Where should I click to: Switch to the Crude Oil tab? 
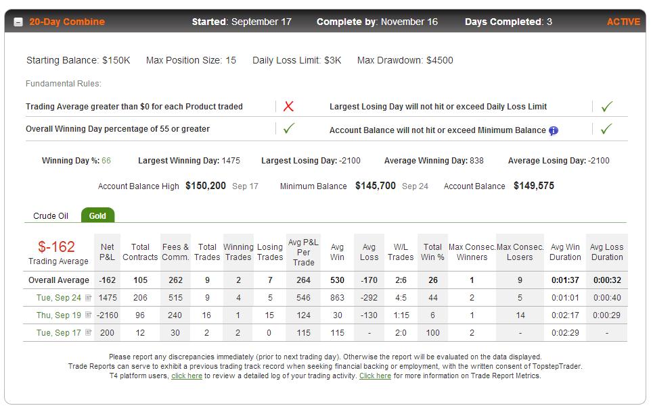click(x=51, y=215)
